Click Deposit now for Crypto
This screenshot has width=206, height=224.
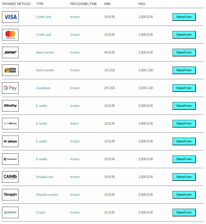point(184,213)
